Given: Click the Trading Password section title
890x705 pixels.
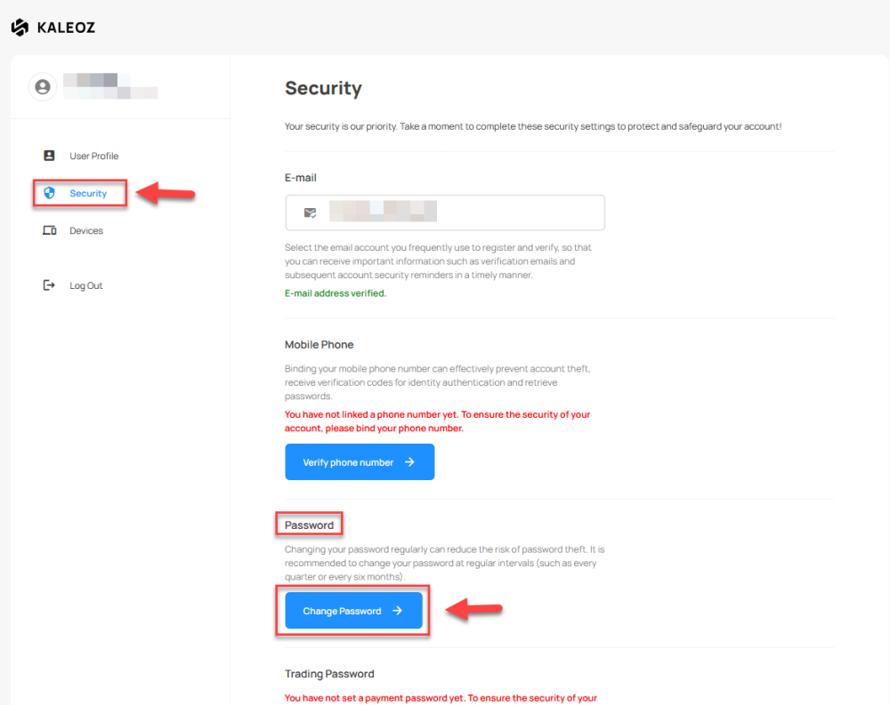Looking at the screenshot, I should click(329, 674).
